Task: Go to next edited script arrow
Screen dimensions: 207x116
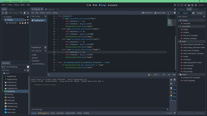Action: [171, 13]
